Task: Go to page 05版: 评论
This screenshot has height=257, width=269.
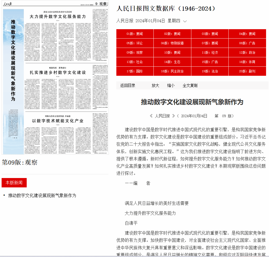Action: point(135,43)
